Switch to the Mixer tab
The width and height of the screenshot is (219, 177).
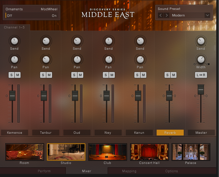pos(87,171)
